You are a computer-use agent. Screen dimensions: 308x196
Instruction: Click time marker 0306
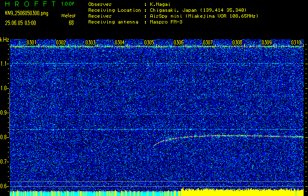(x=178, y=43)
